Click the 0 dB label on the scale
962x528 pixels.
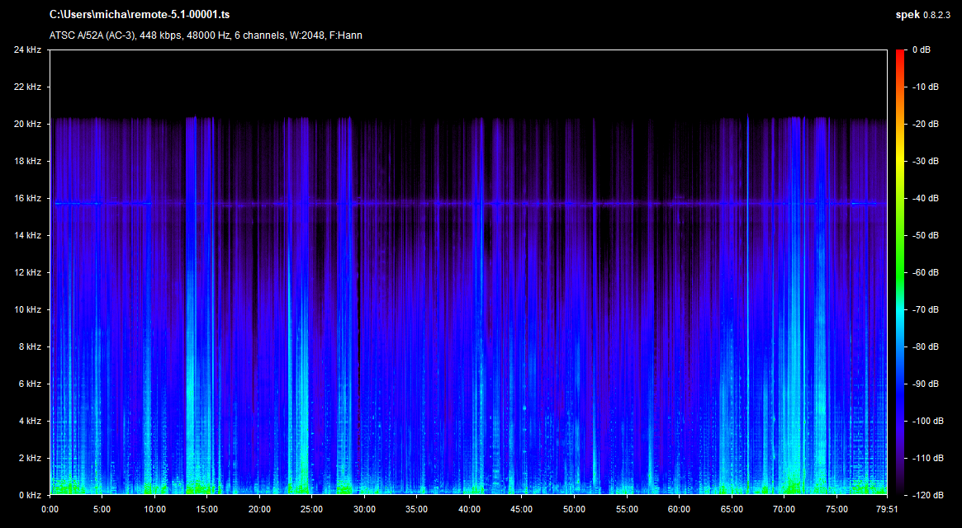click(922, 50)
